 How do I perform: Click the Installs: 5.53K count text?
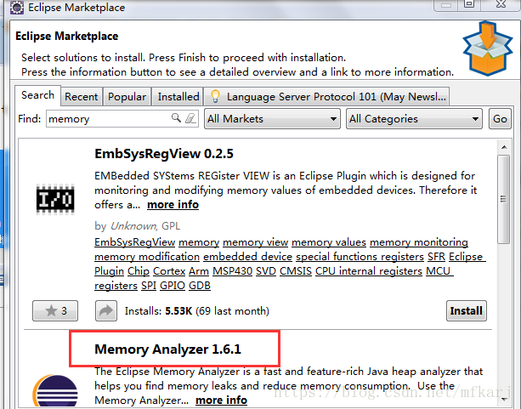click(x=196, y=310)
